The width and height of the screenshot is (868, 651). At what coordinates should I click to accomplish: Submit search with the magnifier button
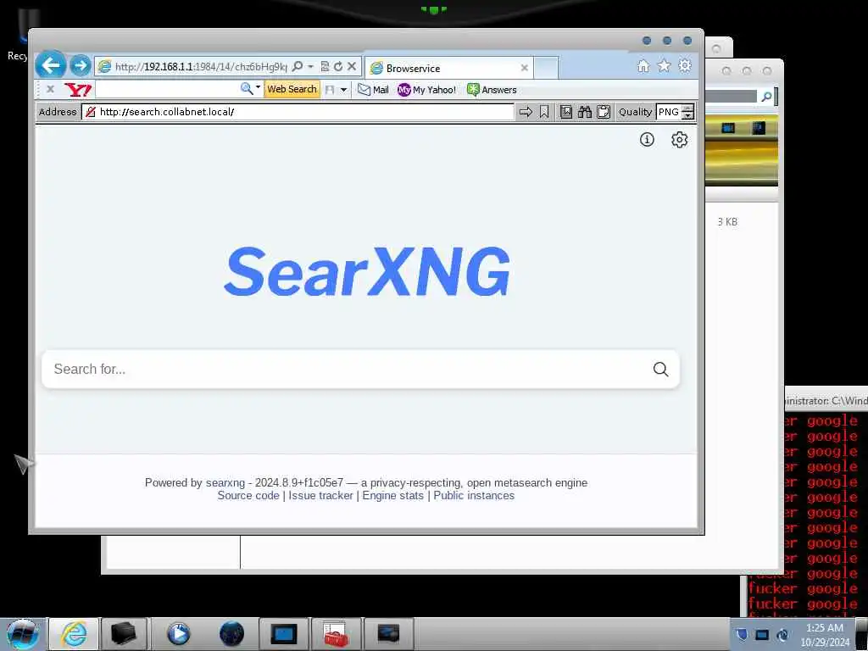[x=660, y=370]
